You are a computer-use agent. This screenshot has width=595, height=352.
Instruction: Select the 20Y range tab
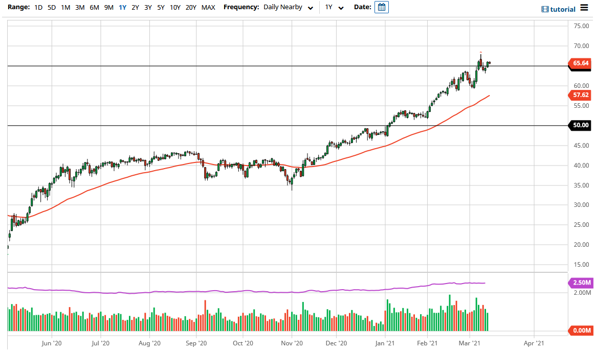189,8
